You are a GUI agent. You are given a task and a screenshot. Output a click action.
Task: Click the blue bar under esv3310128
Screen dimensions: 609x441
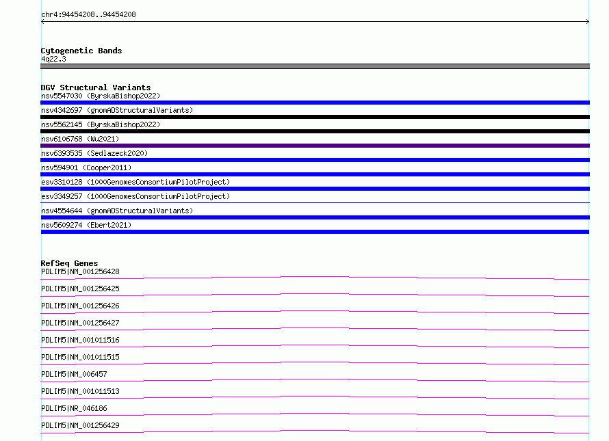point(315,189)
